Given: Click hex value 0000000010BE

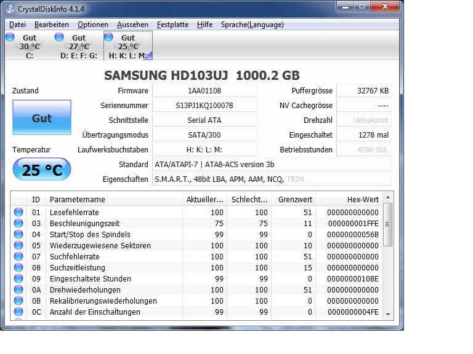Looking at the screenshot, I should point(353,279).
